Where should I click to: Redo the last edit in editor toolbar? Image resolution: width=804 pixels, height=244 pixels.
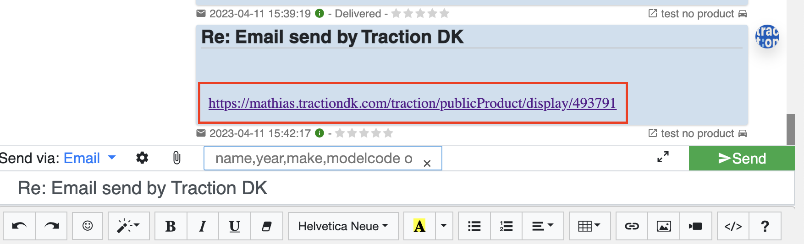tap(51, 226)
